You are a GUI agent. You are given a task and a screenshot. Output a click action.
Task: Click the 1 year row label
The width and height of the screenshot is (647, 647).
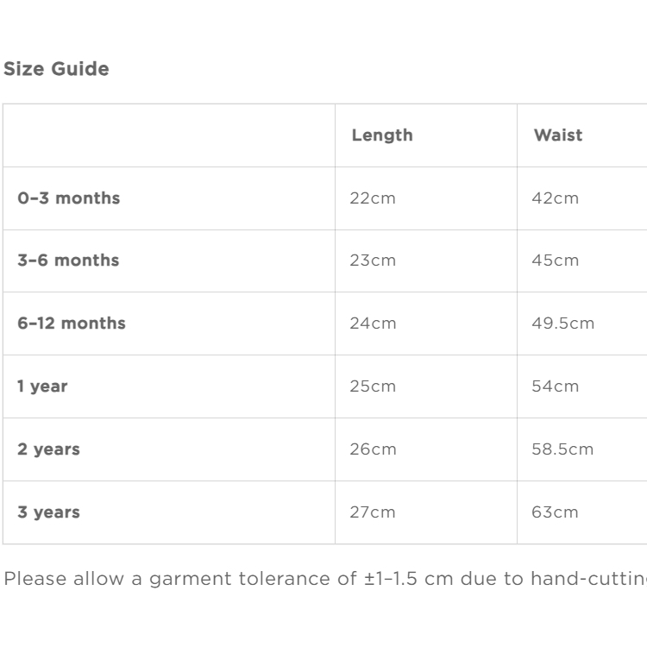[42, 386]
